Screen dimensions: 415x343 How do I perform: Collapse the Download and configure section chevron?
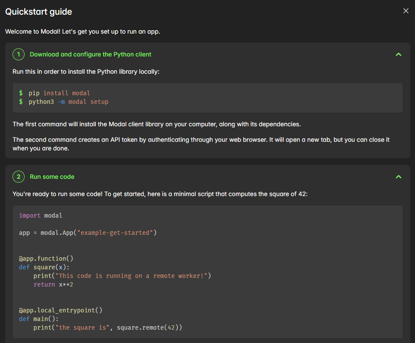click(398, 54)
